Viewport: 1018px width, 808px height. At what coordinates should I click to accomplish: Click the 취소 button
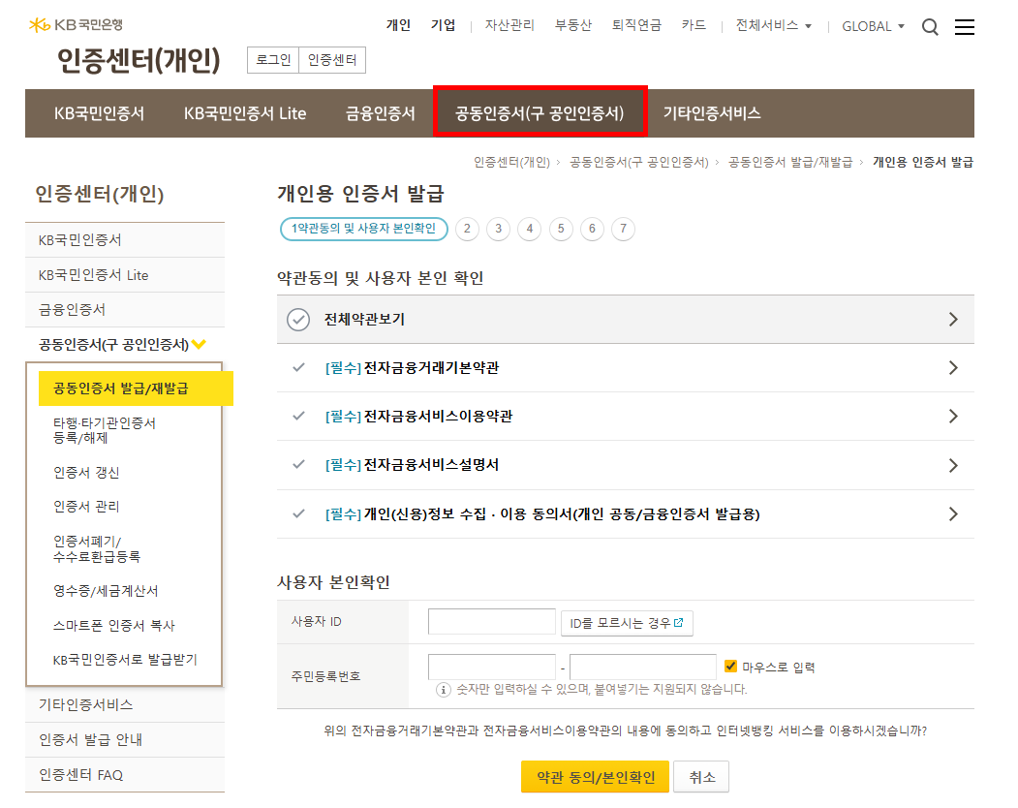pyautogui.click(x=701, y=777)
